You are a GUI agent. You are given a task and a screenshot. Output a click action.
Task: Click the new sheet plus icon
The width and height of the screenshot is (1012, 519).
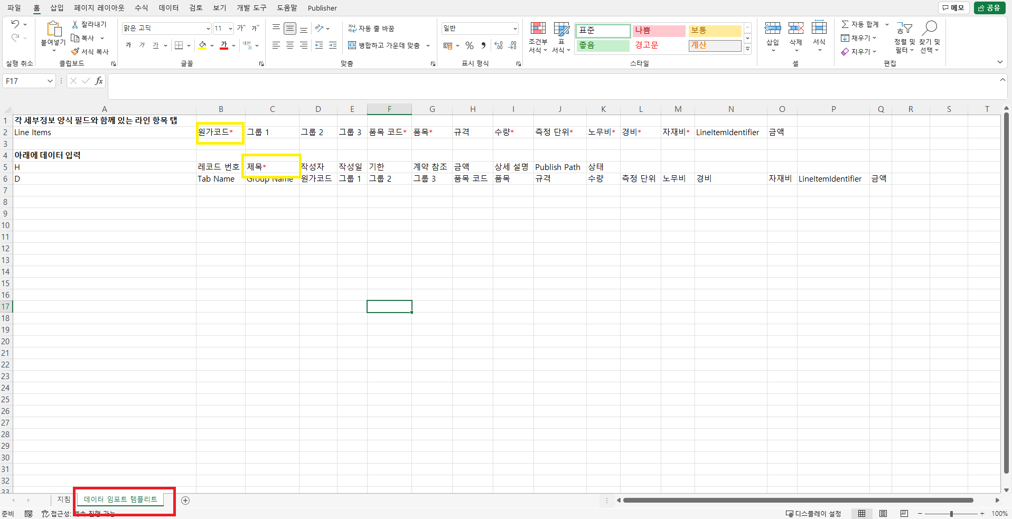(x=185, y=501)
